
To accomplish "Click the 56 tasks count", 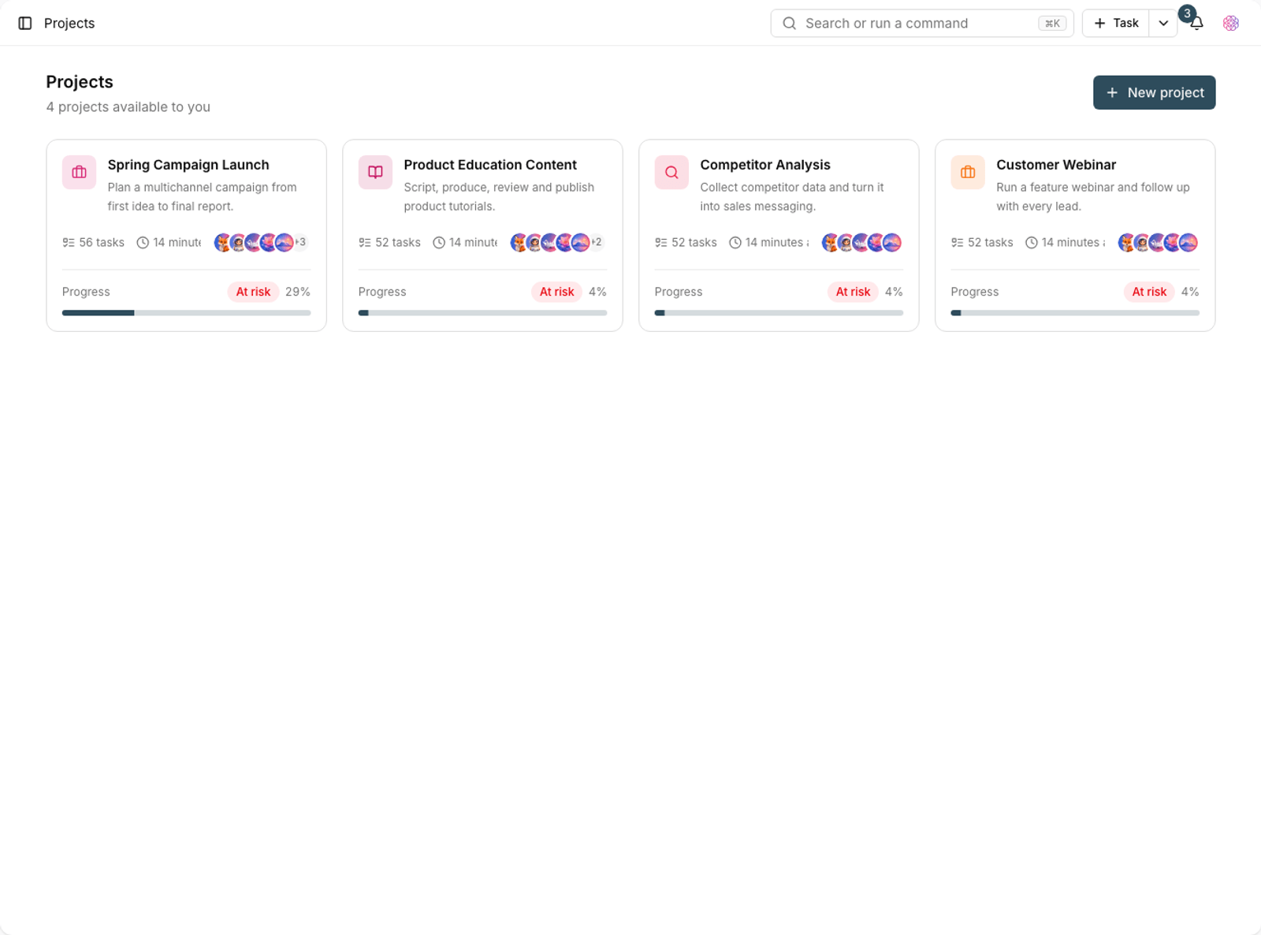I will pos(94,243).
